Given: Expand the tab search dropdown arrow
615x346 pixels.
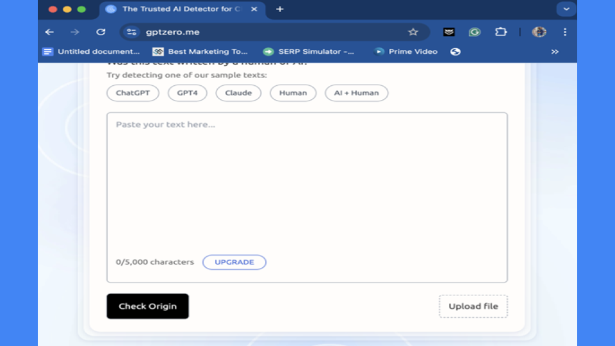Looking at the screenshot, I should pyautogui.click(x=566, y=9).
